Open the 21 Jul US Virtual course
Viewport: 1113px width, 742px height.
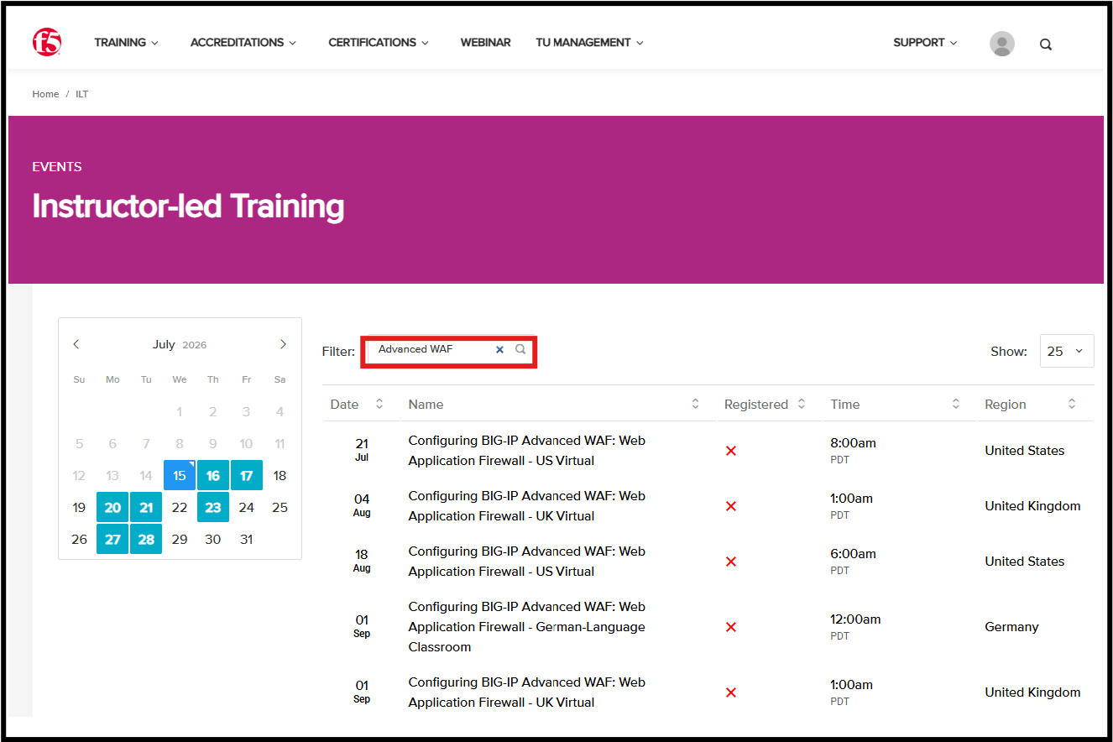(527, 451)
